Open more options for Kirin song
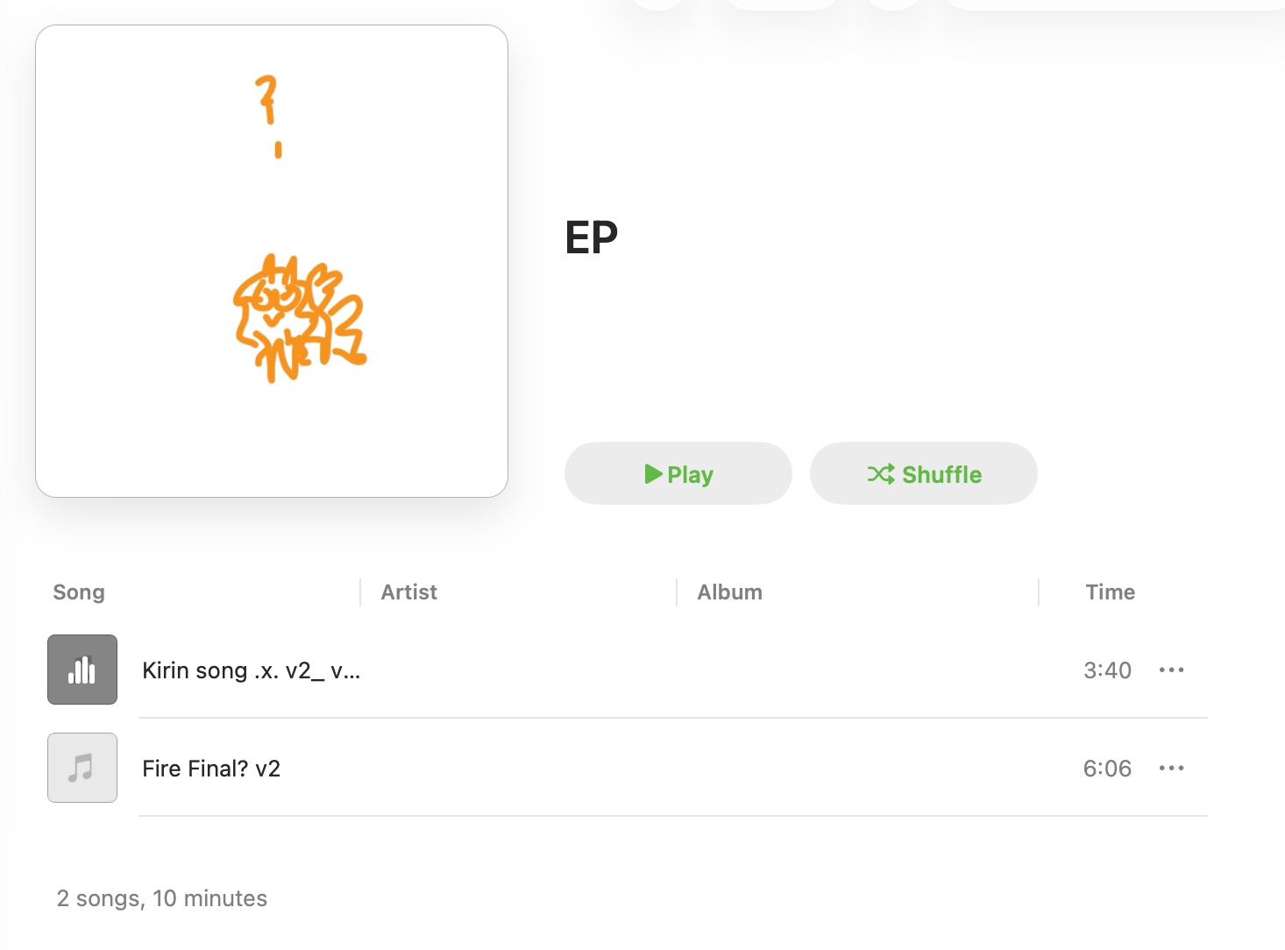The image size is (1285, 950). [x=1171, y=670]
